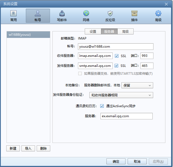The image size is (173, 167).
Task: Select the wl1688(yousz) account entry
Action: point(28,35)
